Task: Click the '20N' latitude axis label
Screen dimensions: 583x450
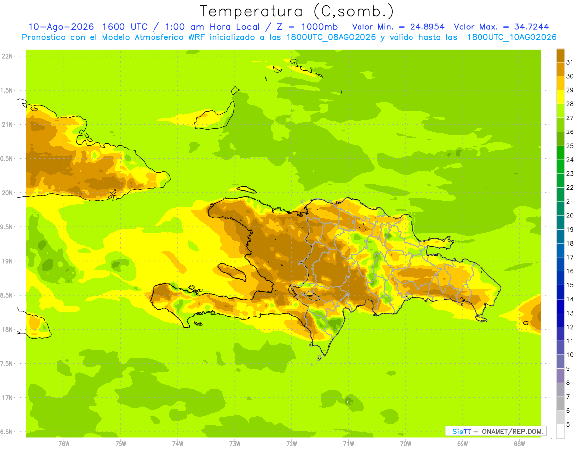Action: pyautogui.click(x=7, y=193)
